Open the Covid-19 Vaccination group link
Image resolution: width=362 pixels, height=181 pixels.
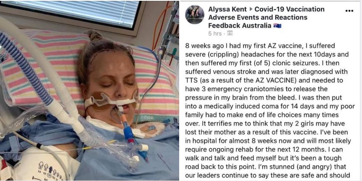click(x=289, y=9)
